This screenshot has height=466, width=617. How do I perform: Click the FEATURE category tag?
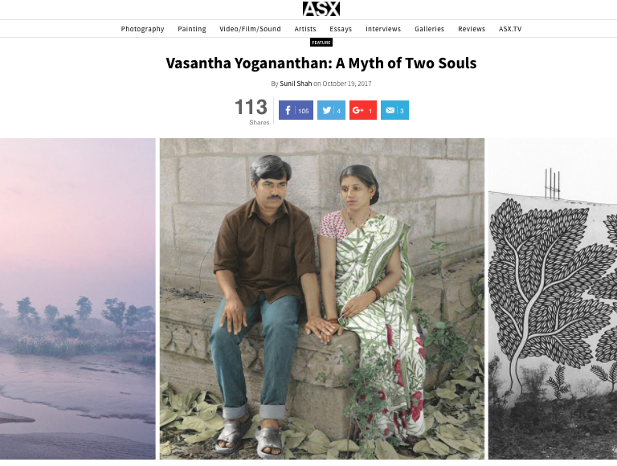pyautogui.click(x=321, y=42)
